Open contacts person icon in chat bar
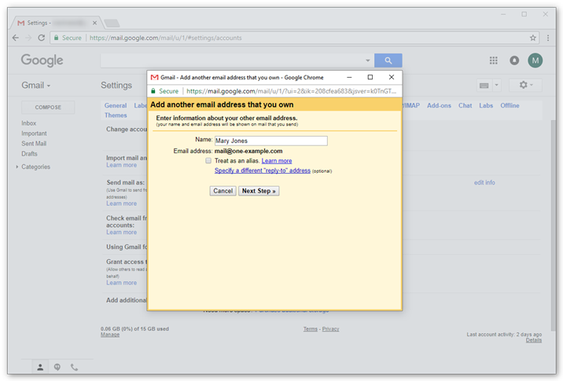The height and width of the screenshot is (381, 563). 40,367
